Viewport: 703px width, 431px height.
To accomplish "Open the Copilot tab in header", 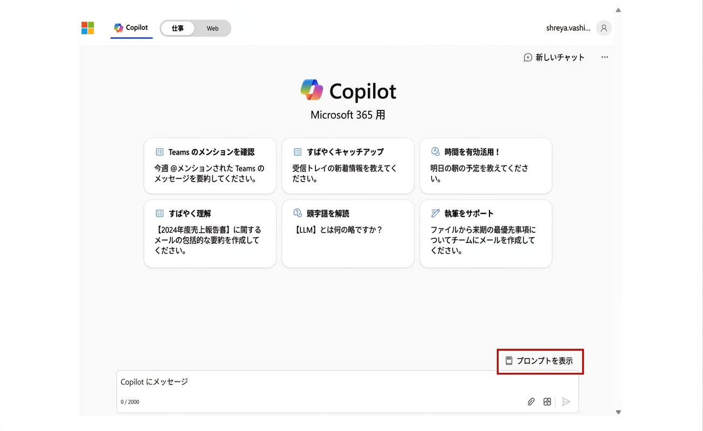I will [x=131, y=28].
